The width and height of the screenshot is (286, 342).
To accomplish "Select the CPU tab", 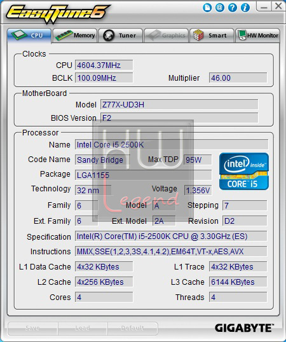I will 29,36.
